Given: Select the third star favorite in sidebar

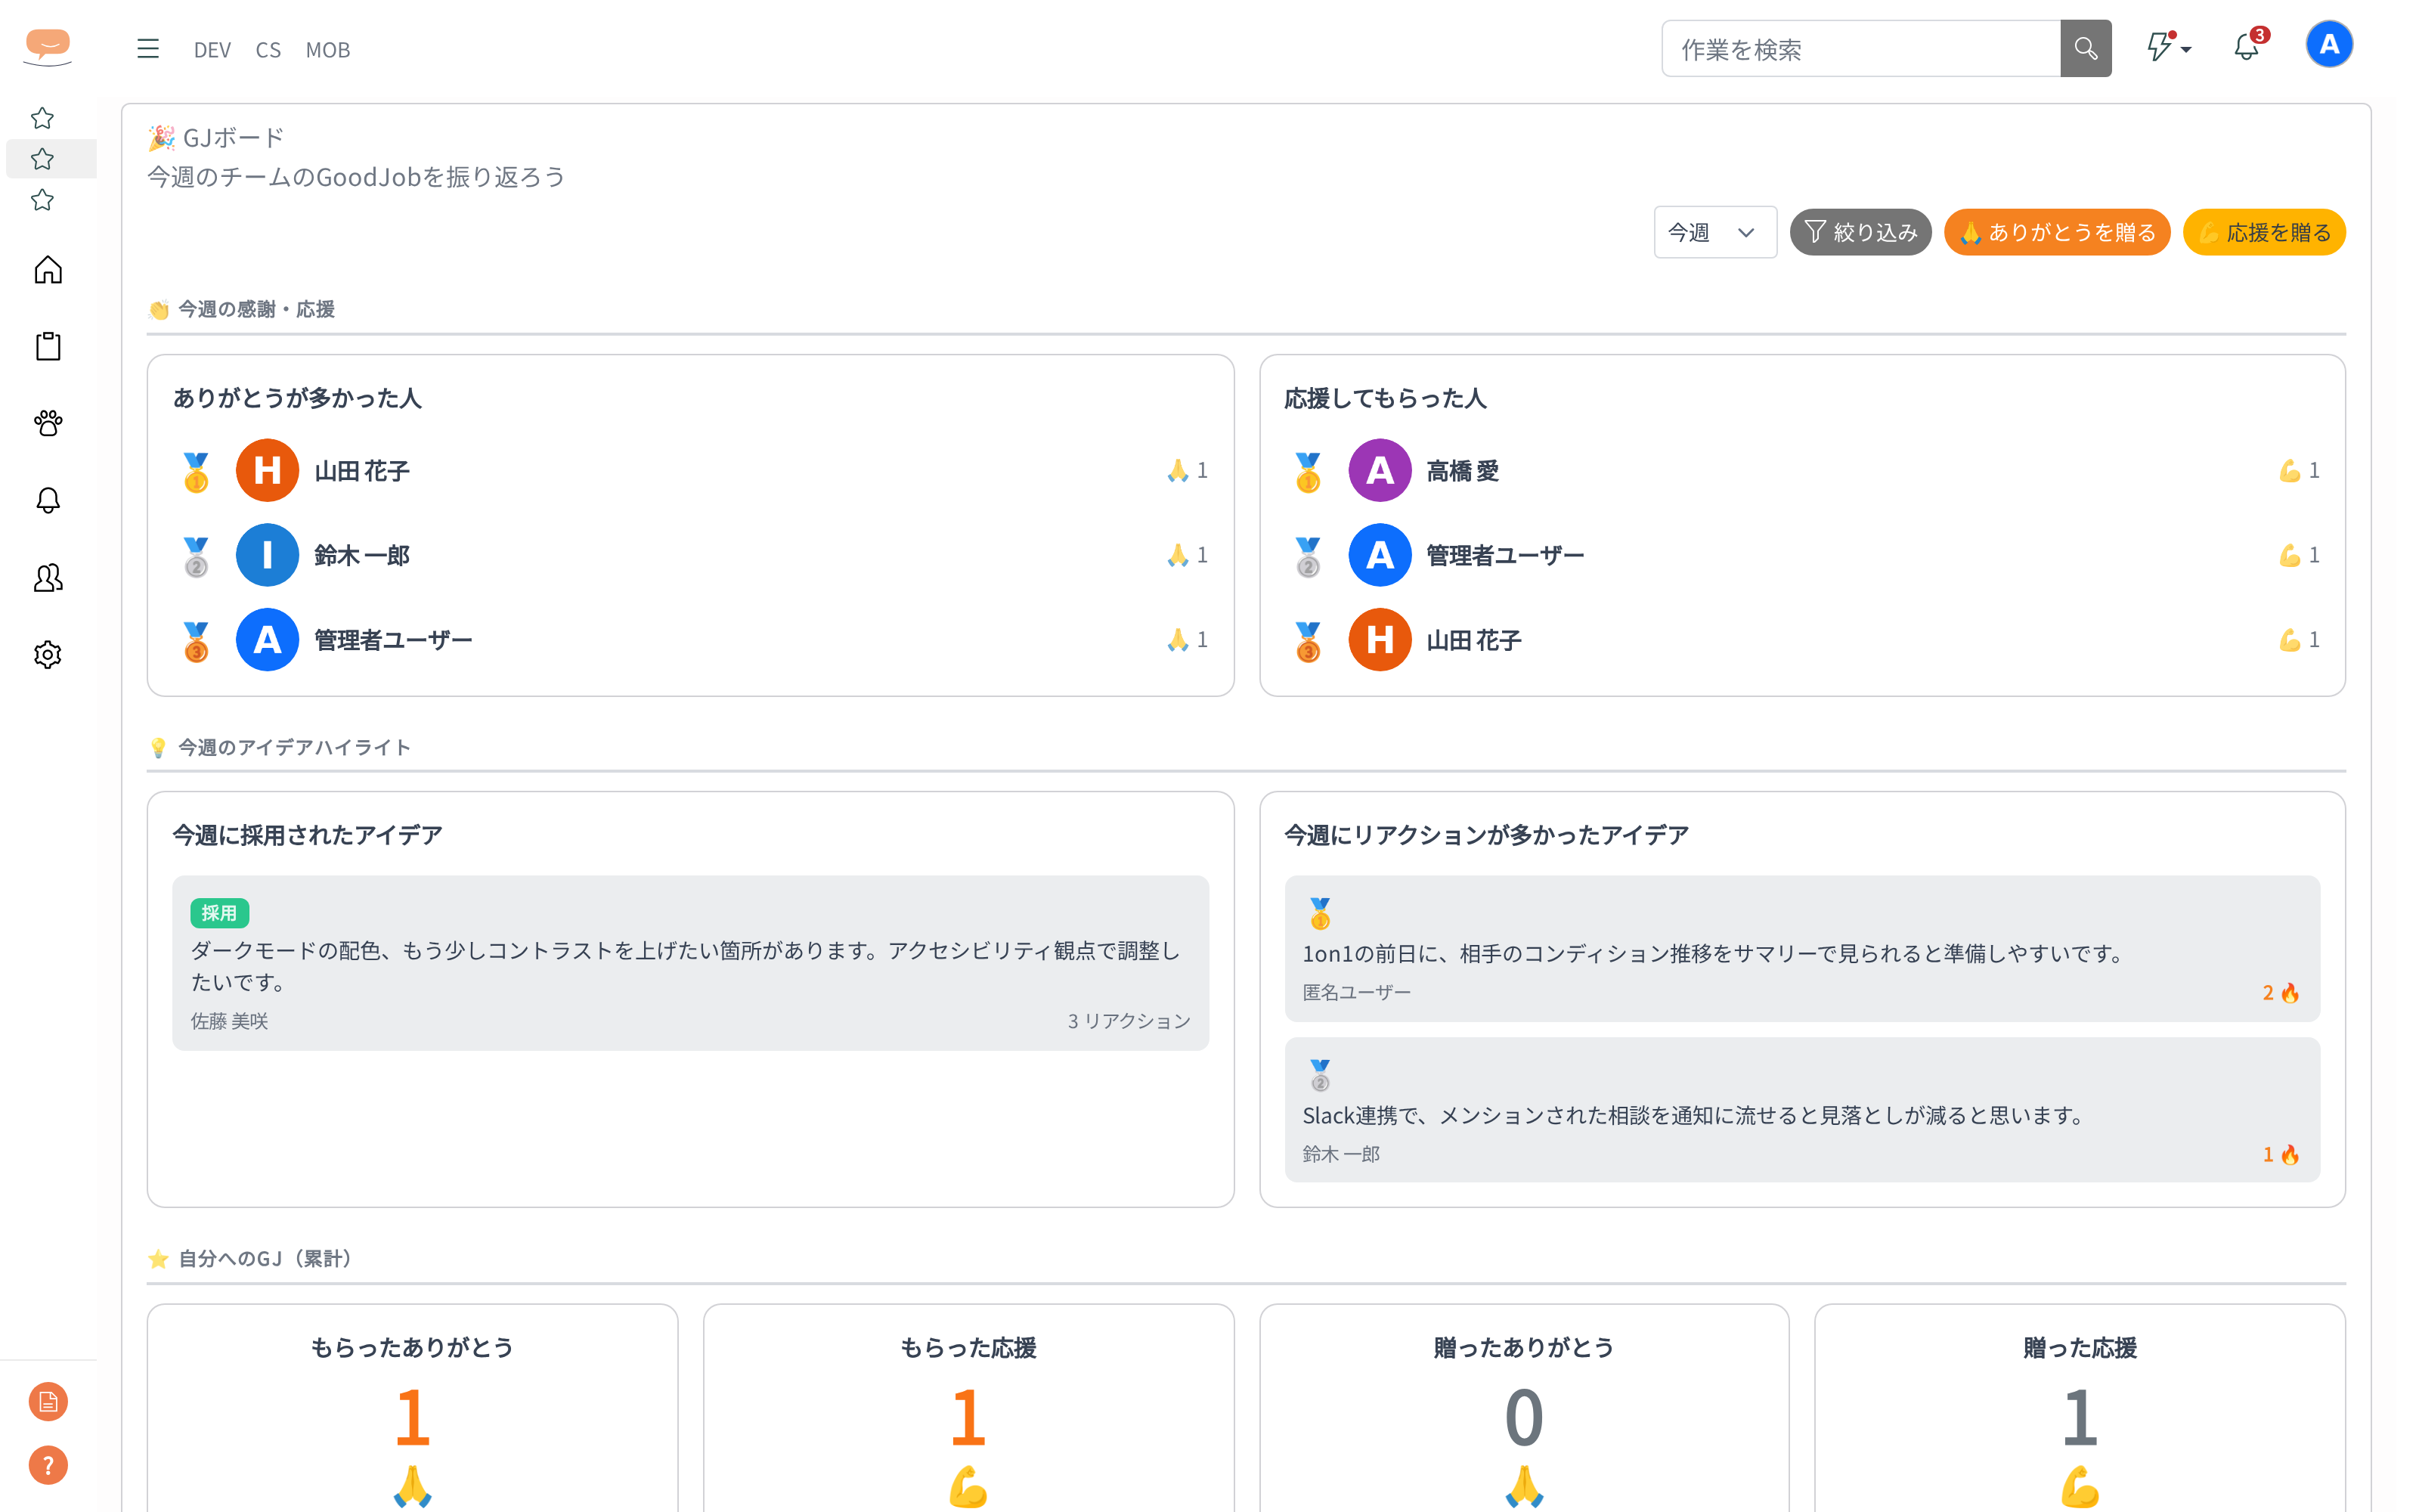Looking at the screenshot, I should tap(42, 200).
